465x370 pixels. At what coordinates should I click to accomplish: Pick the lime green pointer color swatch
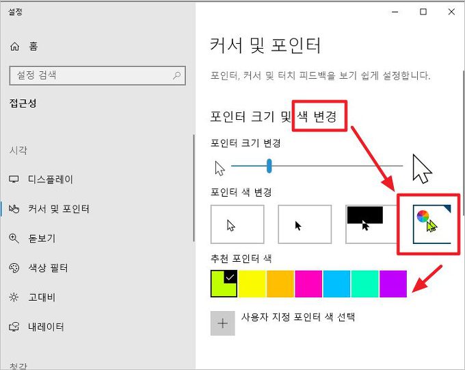[x=224, y=284]
